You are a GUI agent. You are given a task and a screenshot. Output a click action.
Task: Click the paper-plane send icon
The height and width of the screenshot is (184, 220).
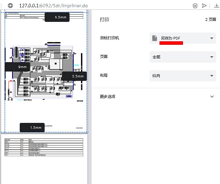click(204, 6)
